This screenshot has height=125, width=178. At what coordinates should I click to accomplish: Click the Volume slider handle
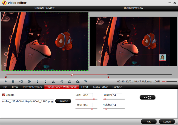(x=166, y=82)
